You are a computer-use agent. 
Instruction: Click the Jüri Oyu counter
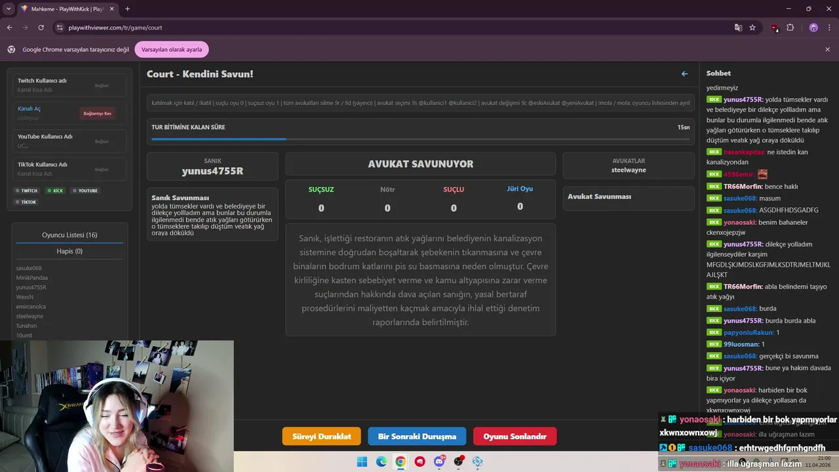pyautogui.click(x=520, y=198)
